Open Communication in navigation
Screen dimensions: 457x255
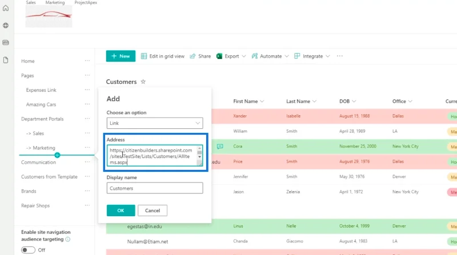(38, 162)
